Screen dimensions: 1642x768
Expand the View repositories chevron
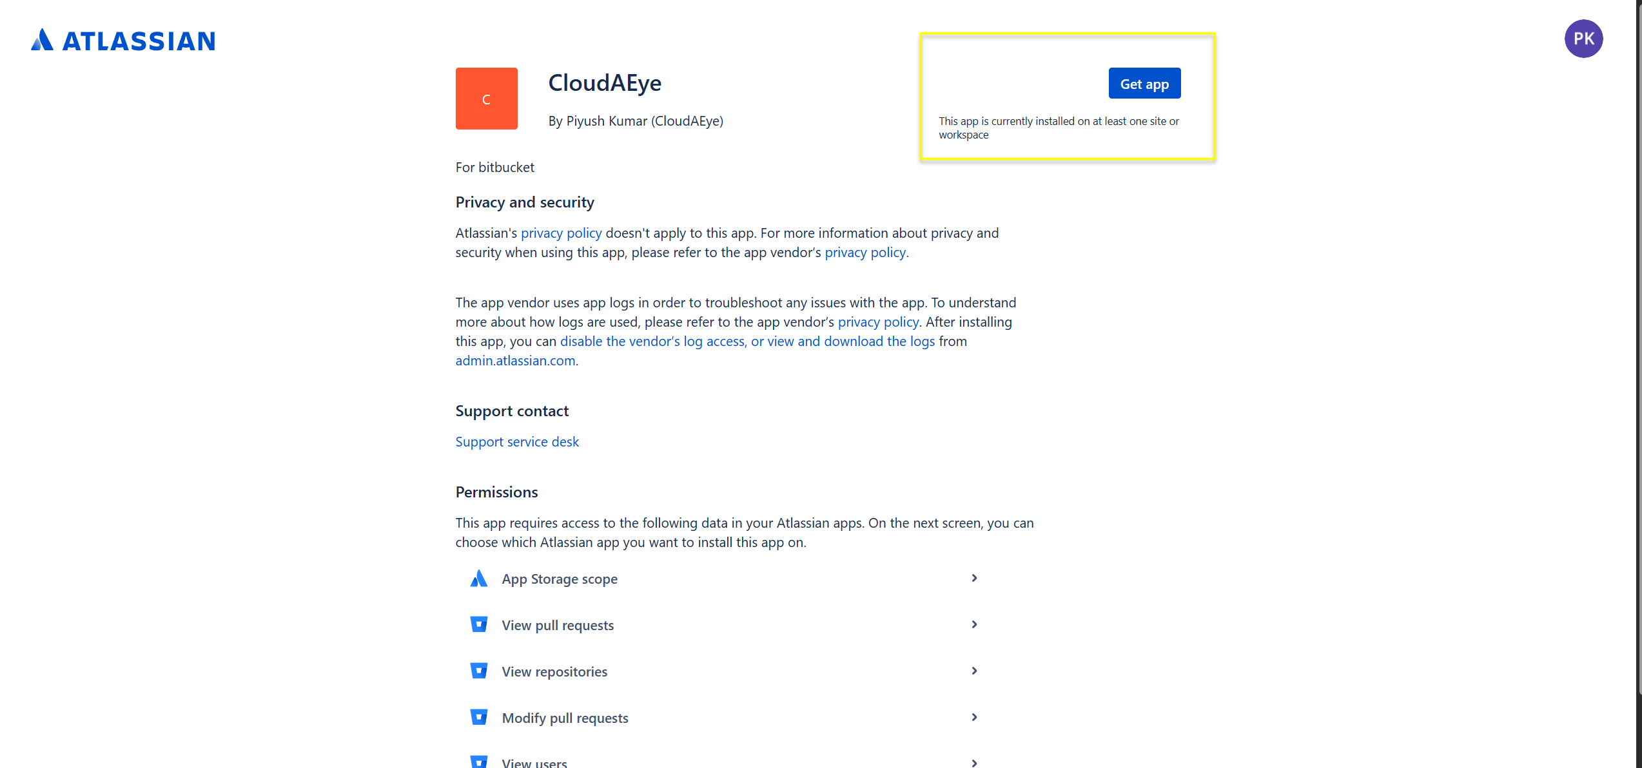click(x=974, y=671)
